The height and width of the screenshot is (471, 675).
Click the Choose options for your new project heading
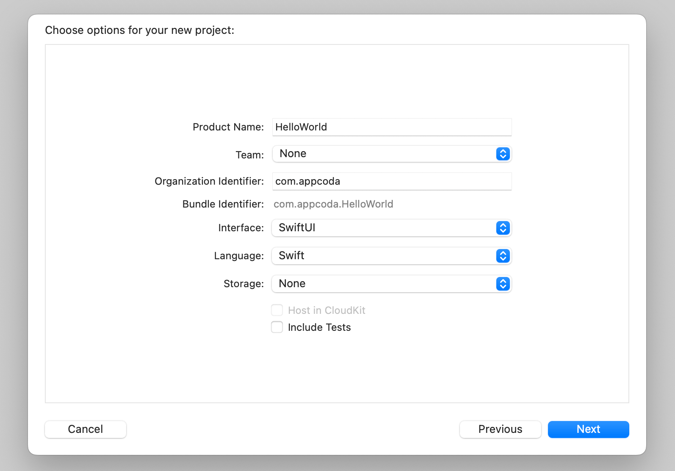coord(139,30)
